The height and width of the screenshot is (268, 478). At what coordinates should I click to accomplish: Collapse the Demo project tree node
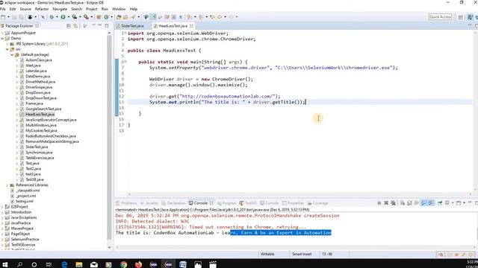point(2,38)
